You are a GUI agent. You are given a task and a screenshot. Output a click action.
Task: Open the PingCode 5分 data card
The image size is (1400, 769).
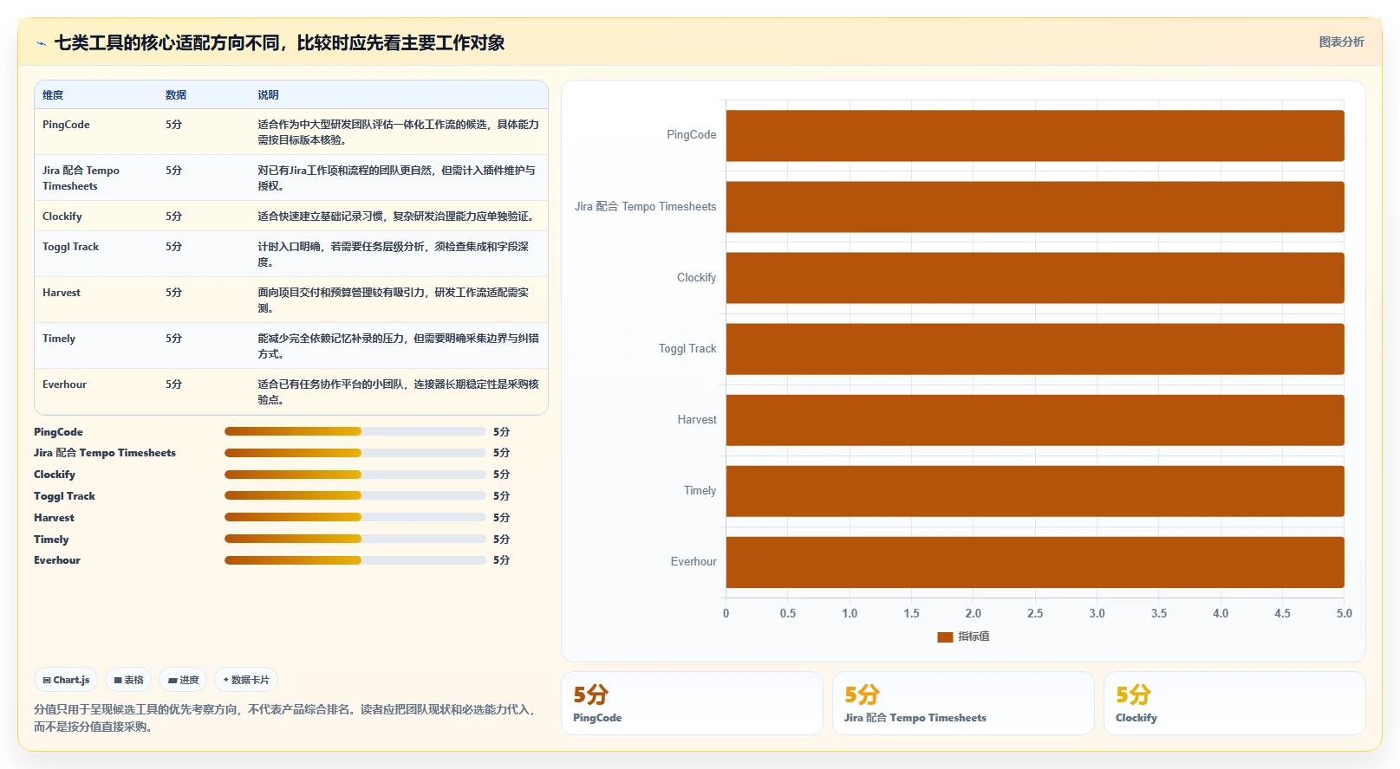coord(692,703)
